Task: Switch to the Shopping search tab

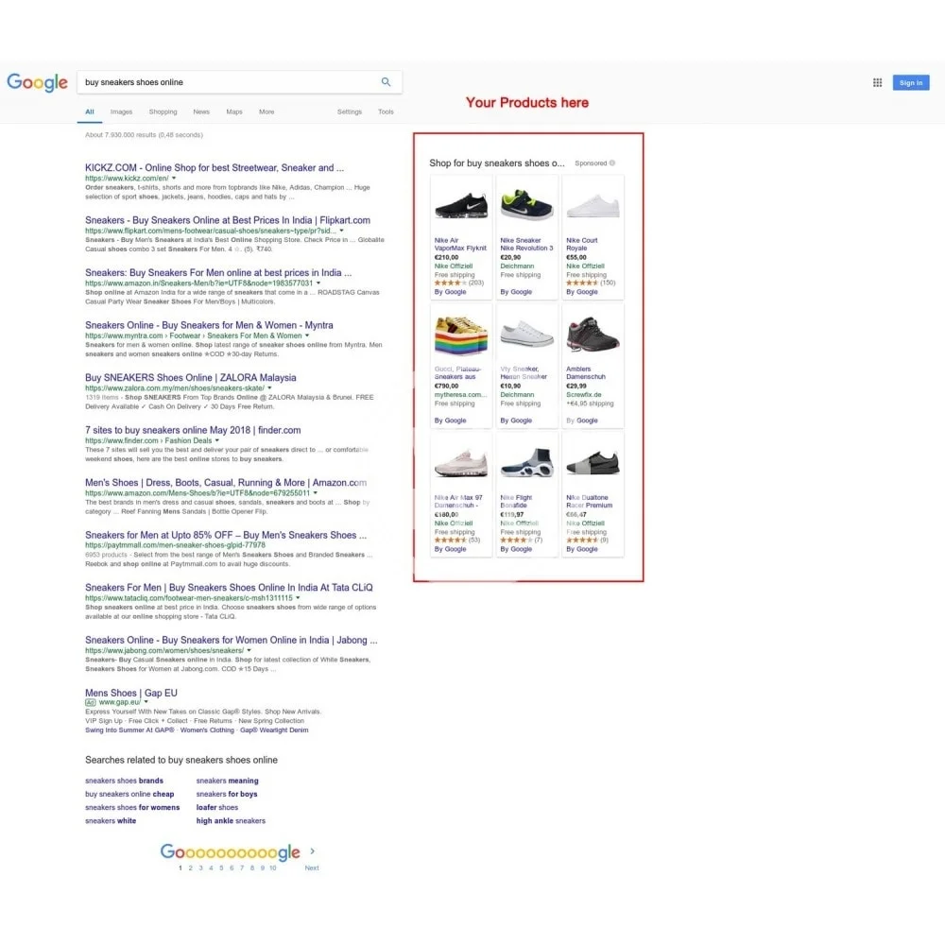Action: point(163,112)
